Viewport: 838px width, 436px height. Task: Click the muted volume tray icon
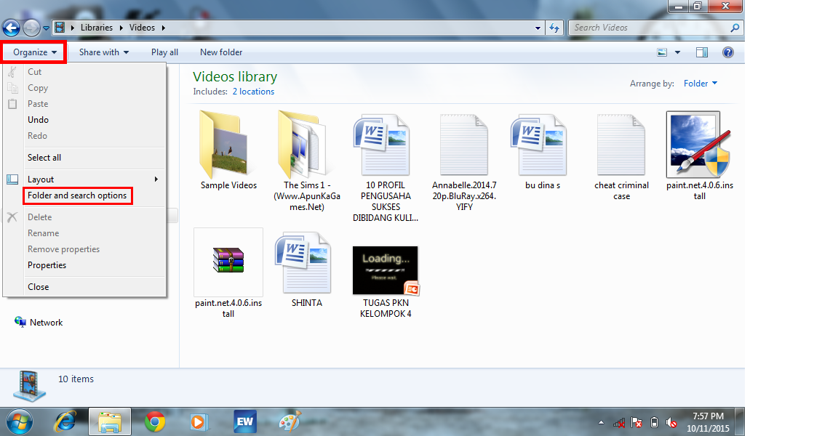coord(672,423)
